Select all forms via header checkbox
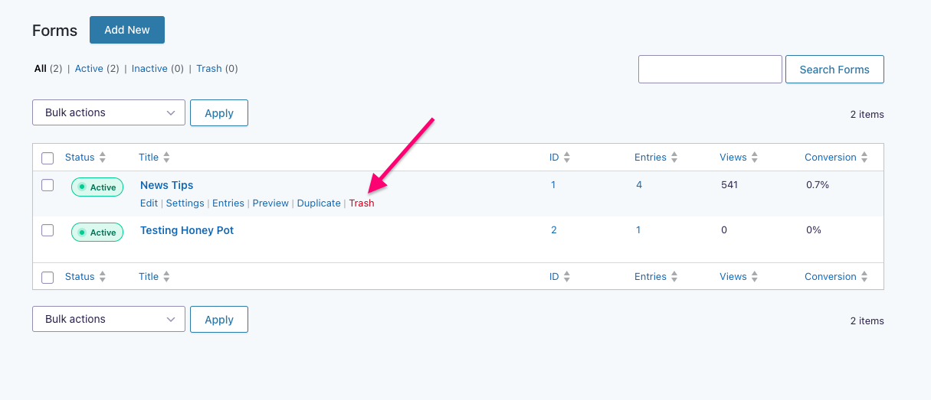The image size is (931, 400). 48,158
